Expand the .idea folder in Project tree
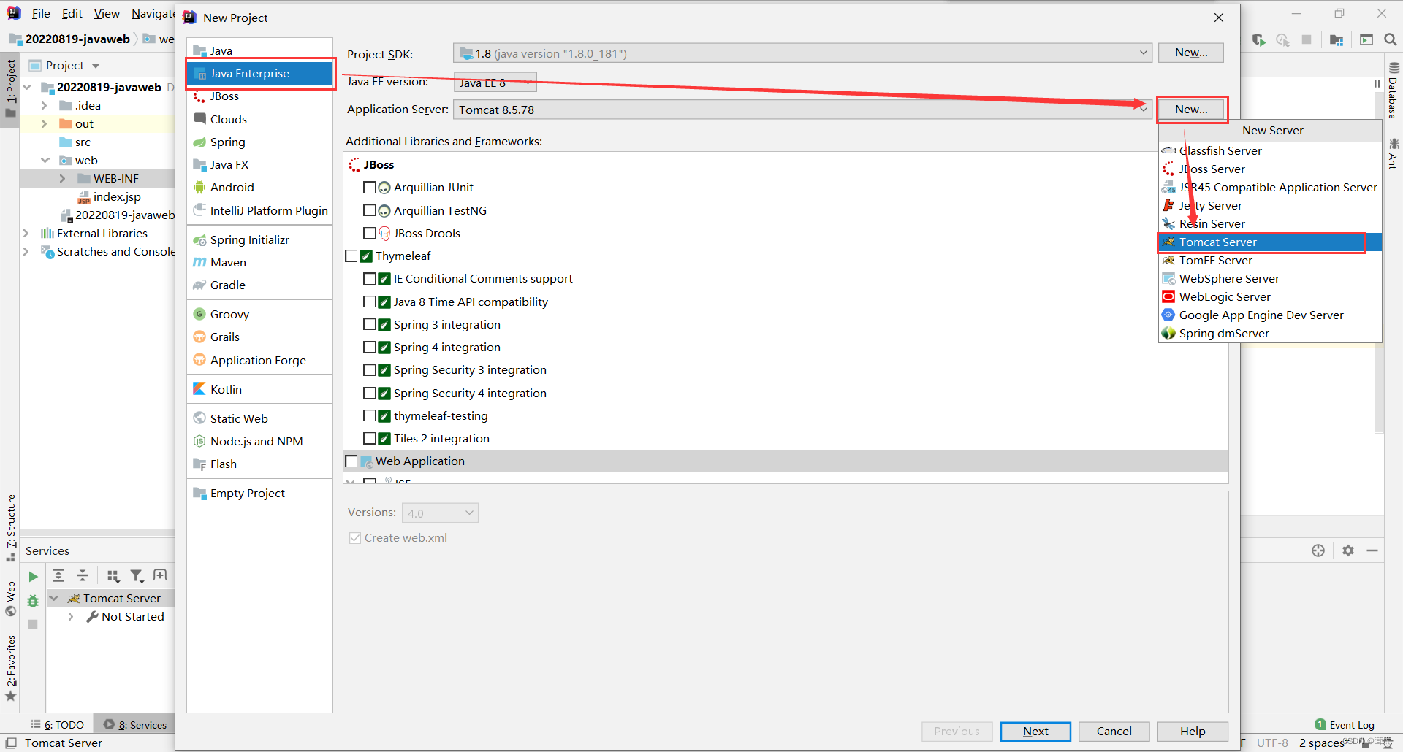The width and height of the screenshot is (1403, 752). click(45, 106)
